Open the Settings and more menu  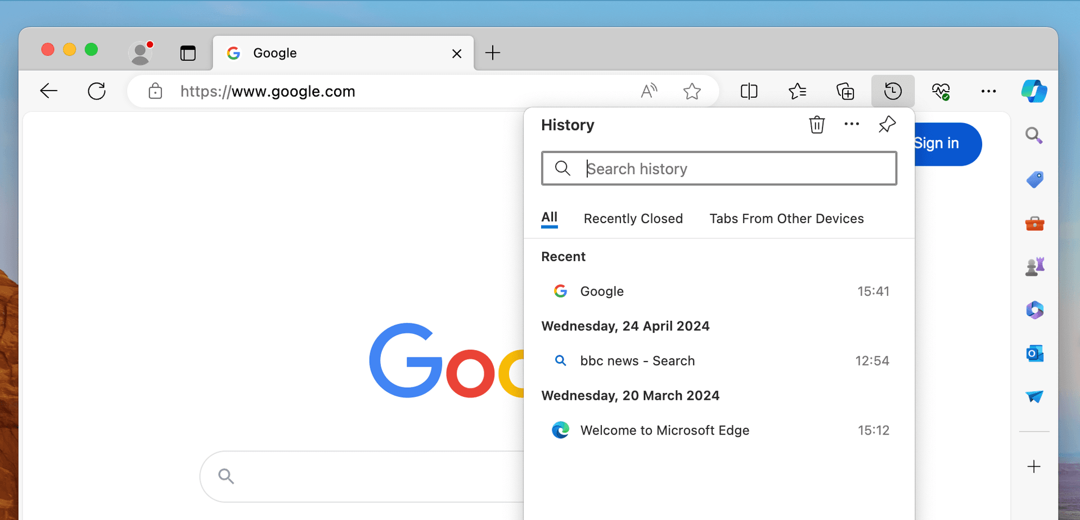(988, 91)
